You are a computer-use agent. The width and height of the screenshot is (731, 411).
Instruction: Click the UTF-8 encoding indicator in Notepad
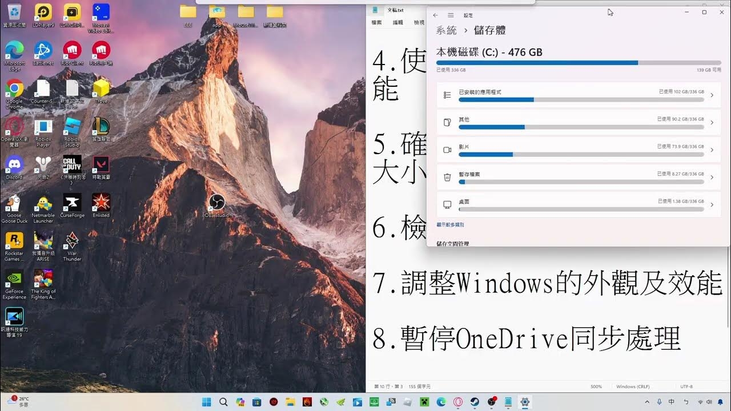pos(686,386)
